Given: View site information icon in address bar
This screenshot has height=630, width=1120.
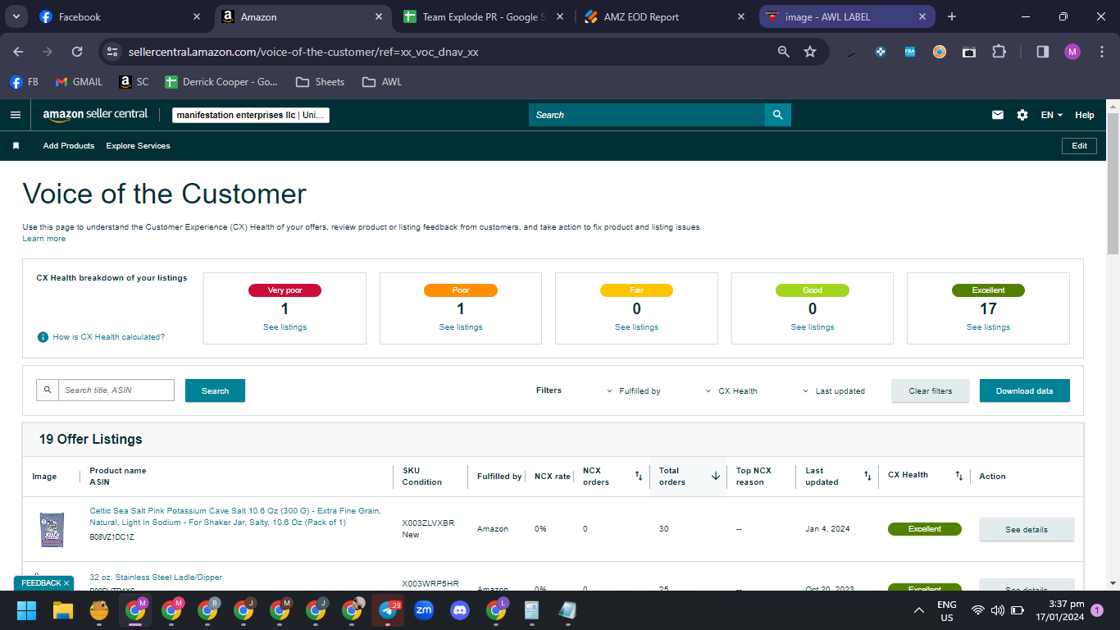Looking at the screenshot, I should pyautogui.click(x=113, y=52).
